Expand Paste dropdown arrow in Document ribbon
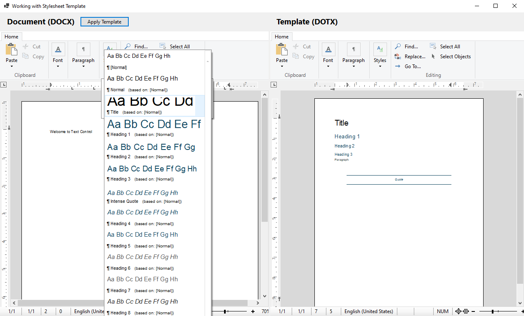The width and height of the screenshot is (524, 316). 12,67
